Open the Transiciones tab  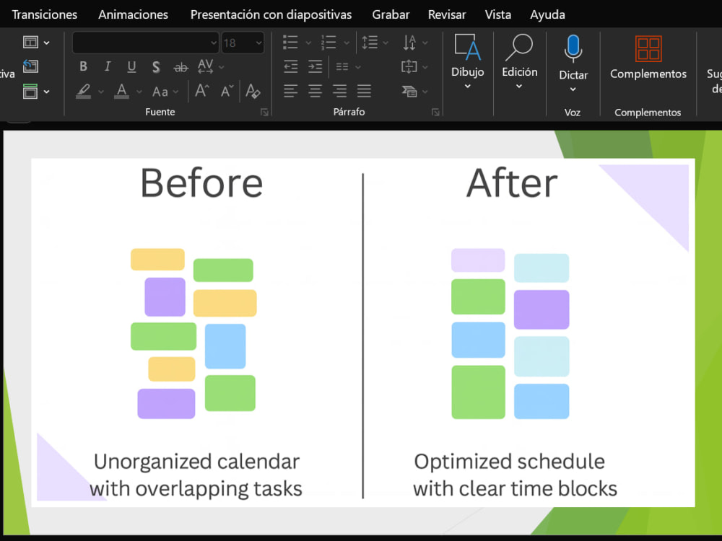45,14
